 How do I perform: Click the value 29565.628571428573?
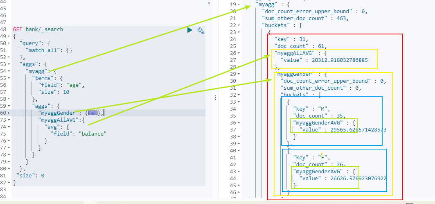click(358, 129)
